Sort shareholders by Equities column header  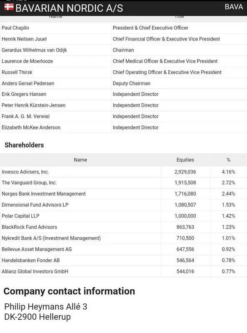[185, 160]
